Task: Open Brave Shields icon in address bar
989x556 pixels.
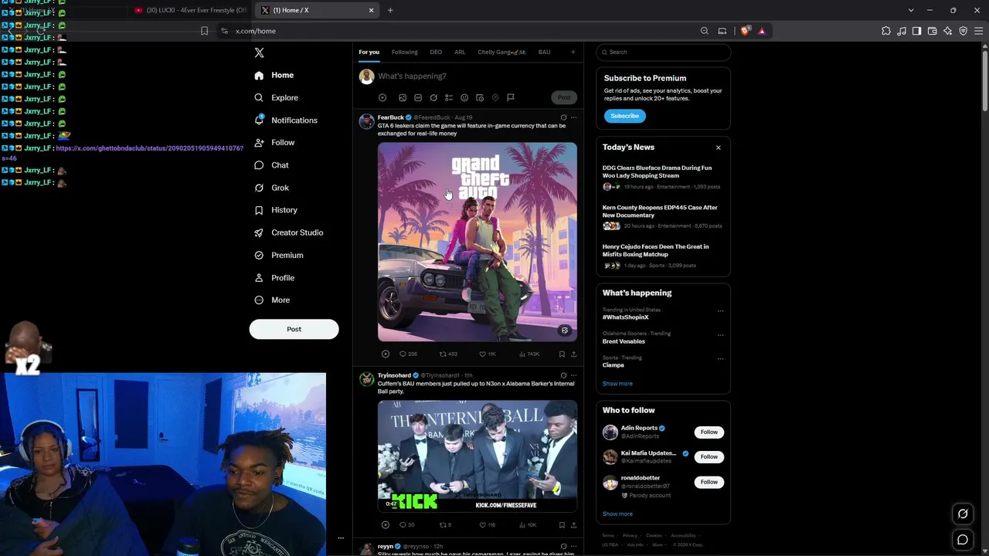Action: coord(745,31)
